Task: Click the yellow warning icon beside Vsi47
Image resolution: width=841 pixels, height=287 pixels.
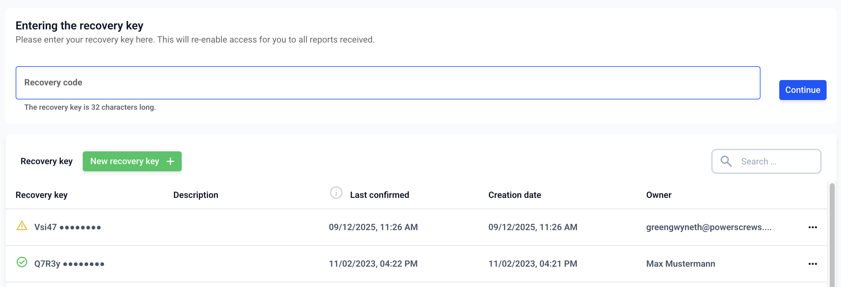Action: (22, 226)
